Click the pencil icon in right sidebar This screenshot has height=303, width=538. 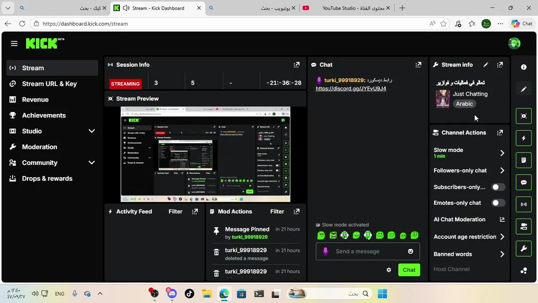click(x=524, y=89)
